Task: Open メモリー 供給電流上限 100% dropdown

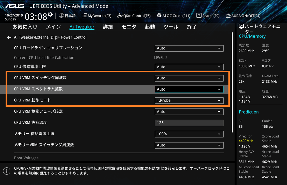Action: coord(189,134)
